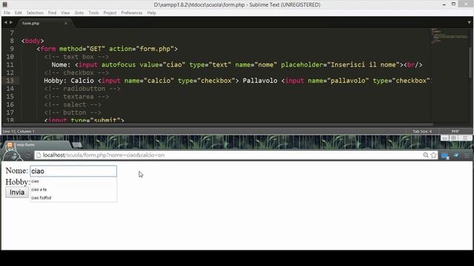
Task: Click the 'Line 13, Column 1' status text
Action: [19, 132]
